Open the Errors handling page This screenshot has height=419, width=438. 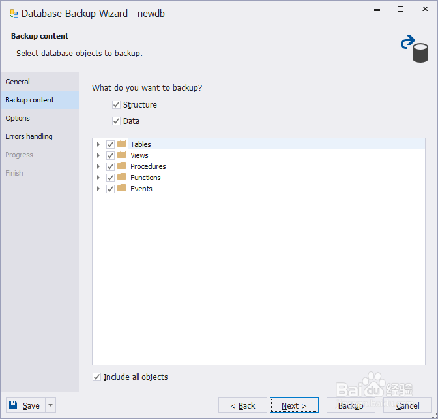(40, 136)
